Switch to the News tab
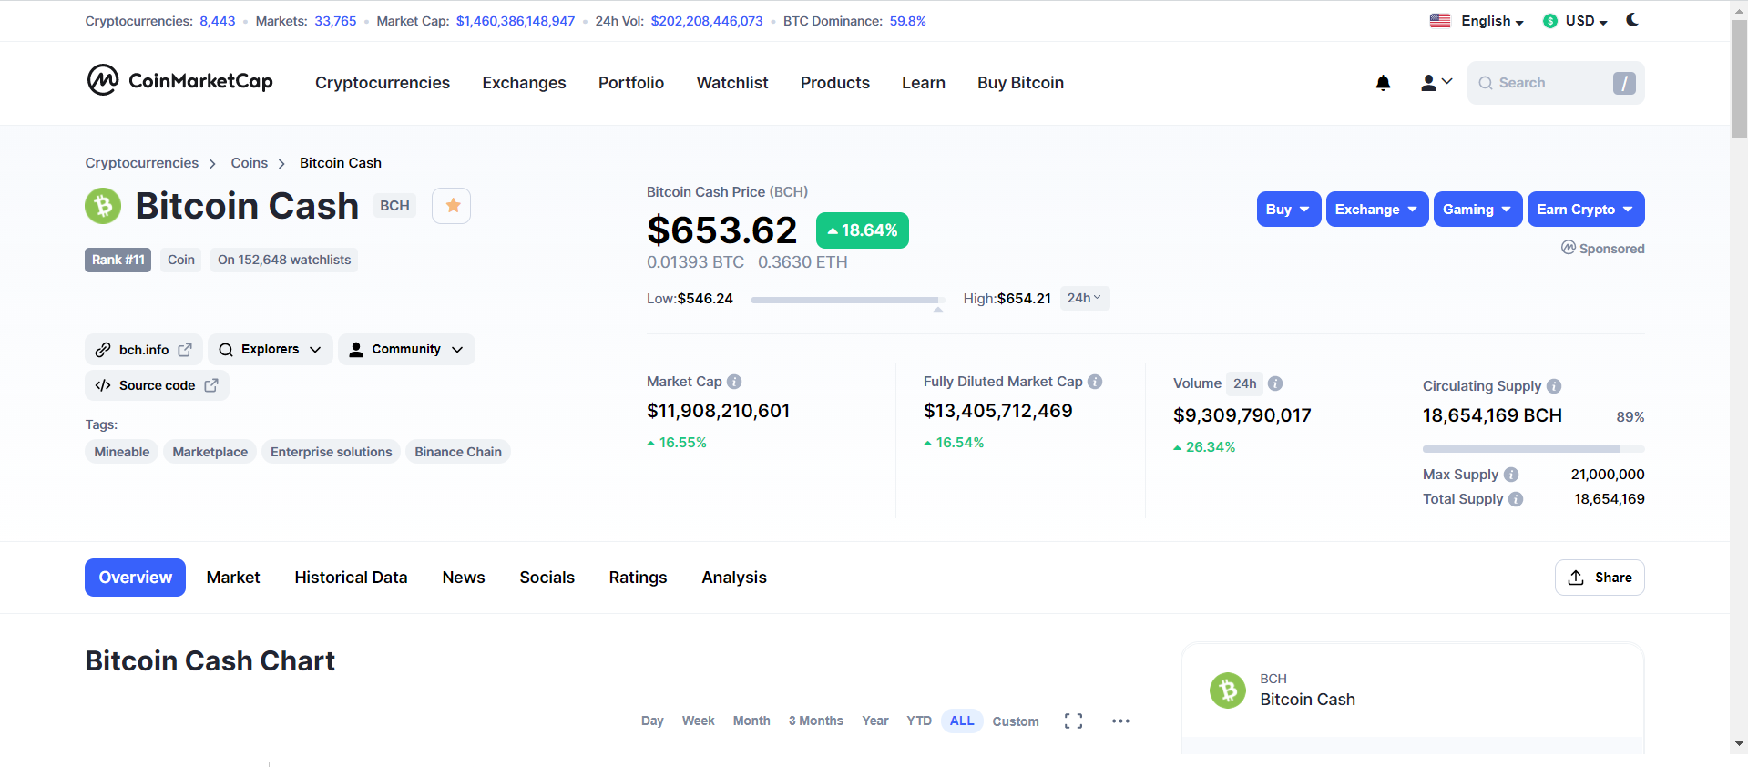 [x=464, y=578]
